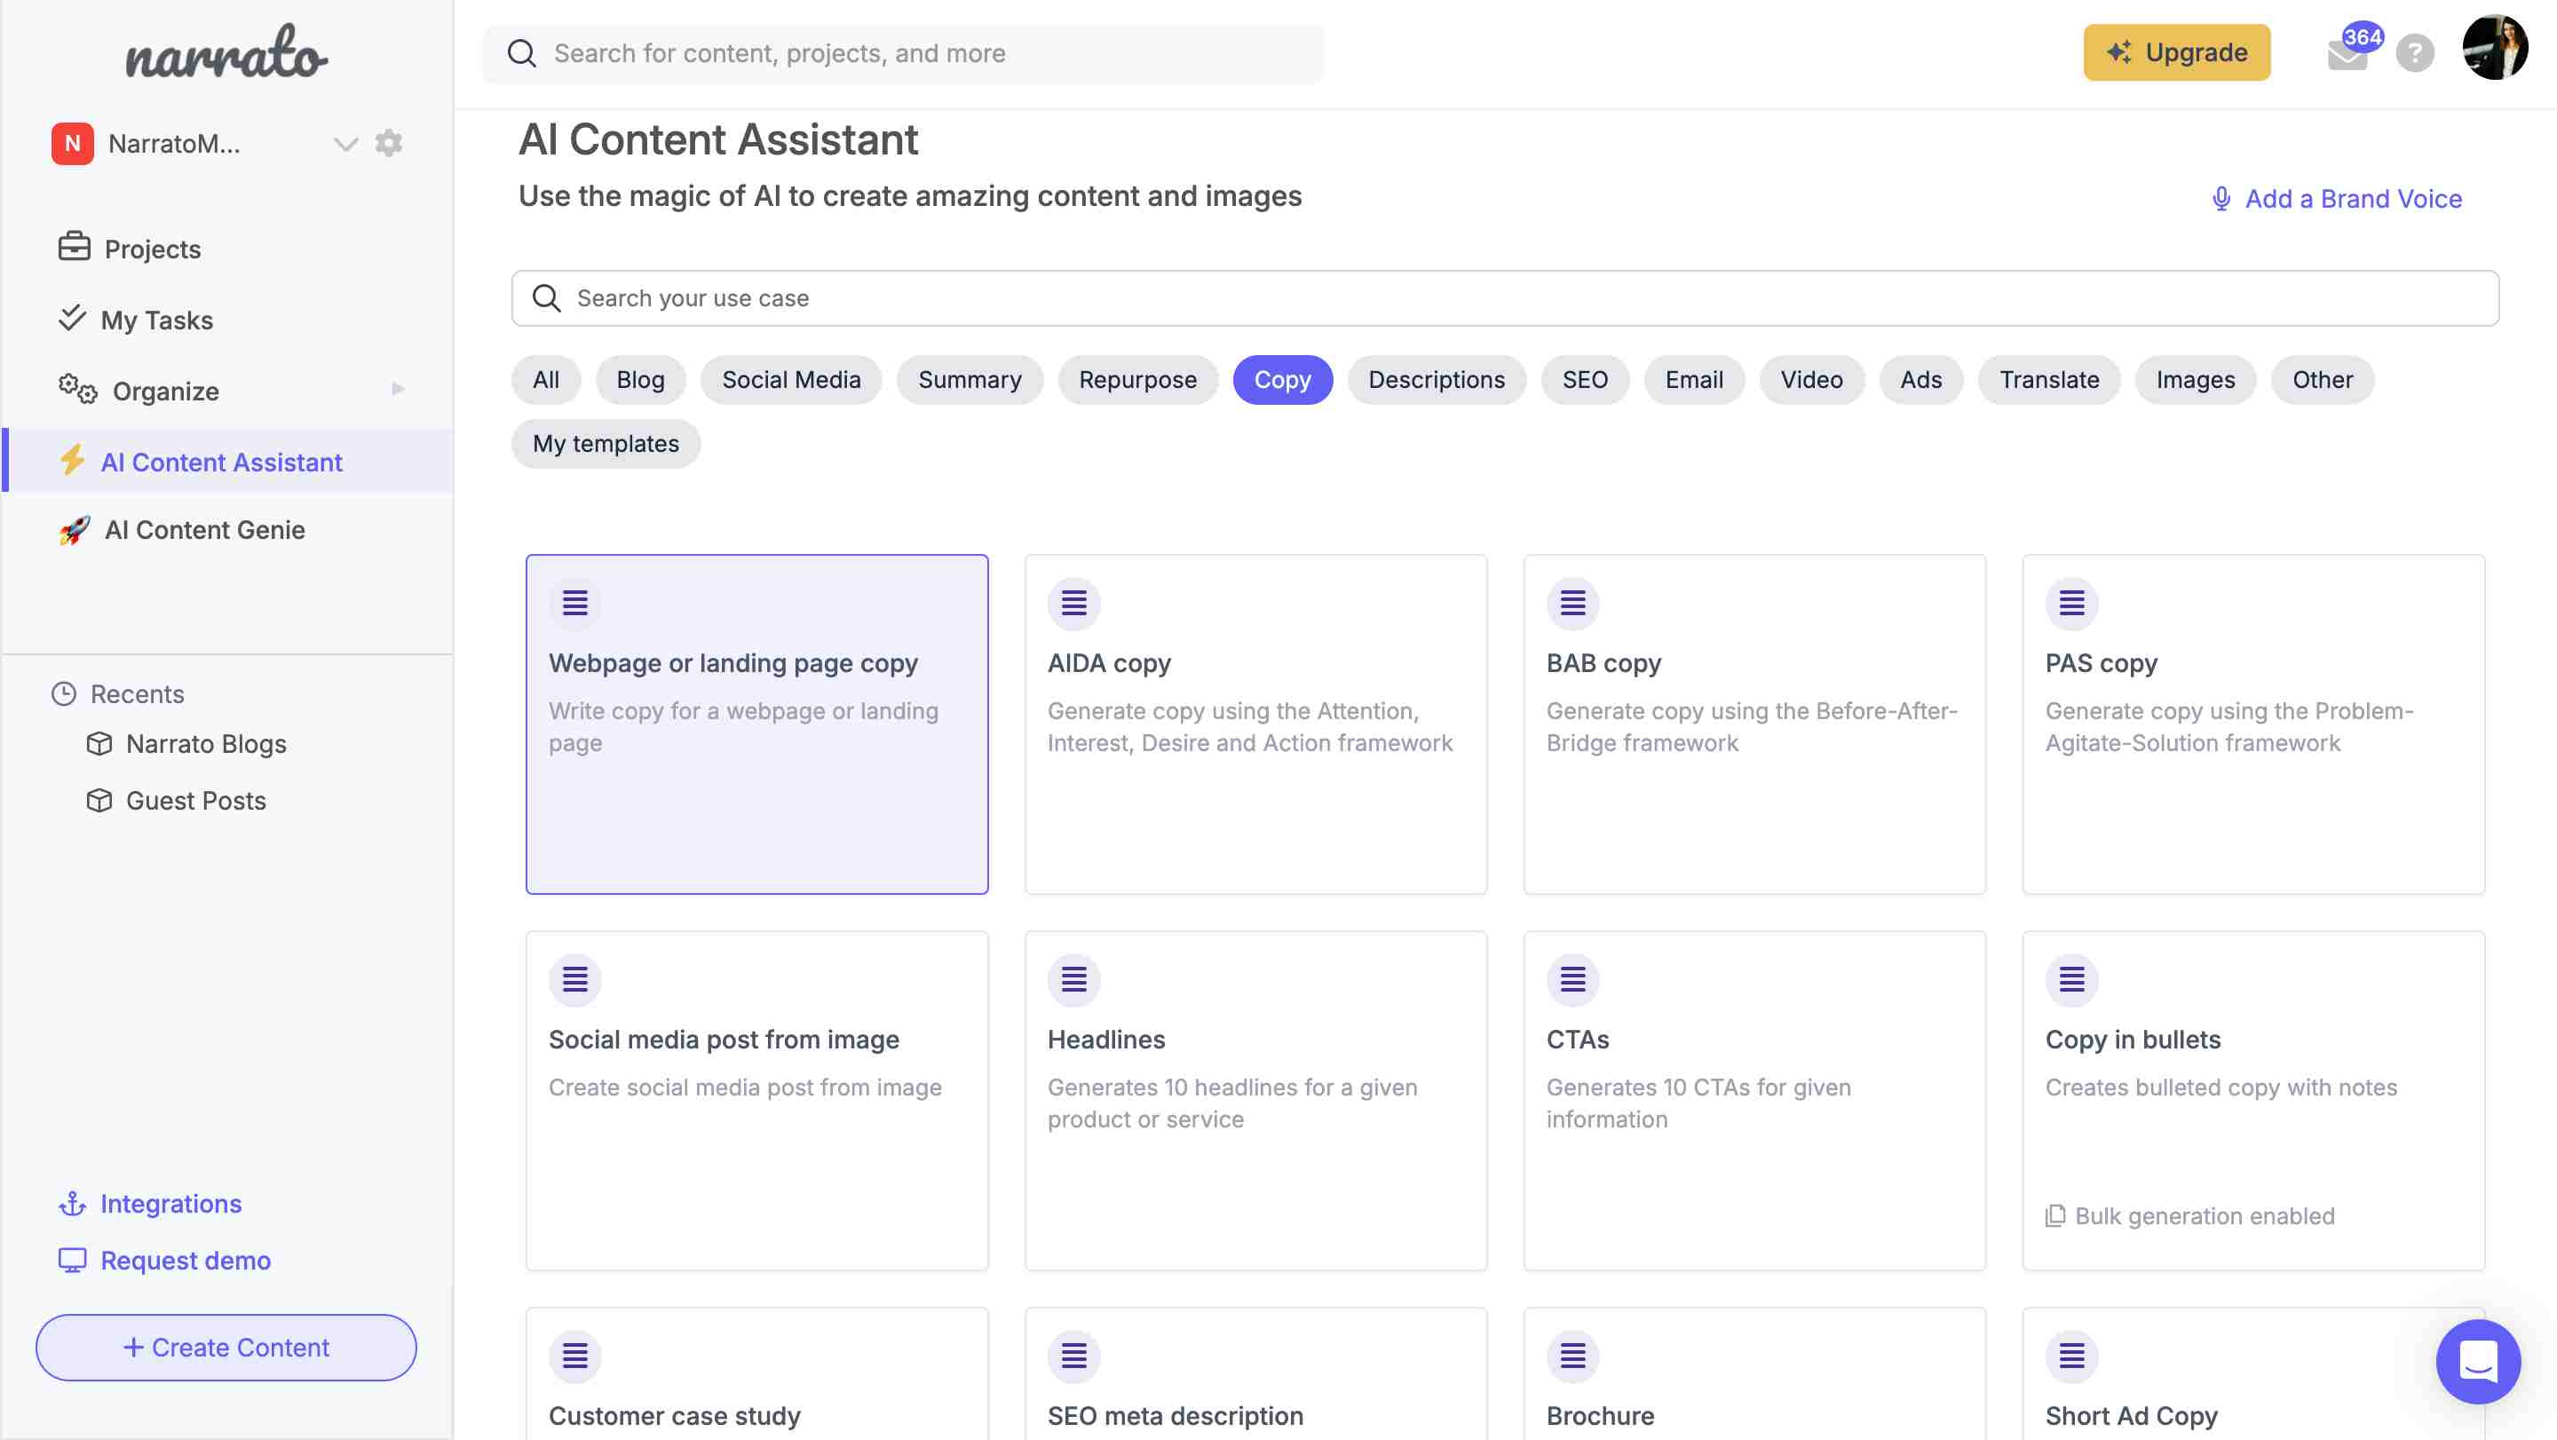The image size is (2557, 1440).
Task: Select the Other filter chip
Action: point(2323,380)
